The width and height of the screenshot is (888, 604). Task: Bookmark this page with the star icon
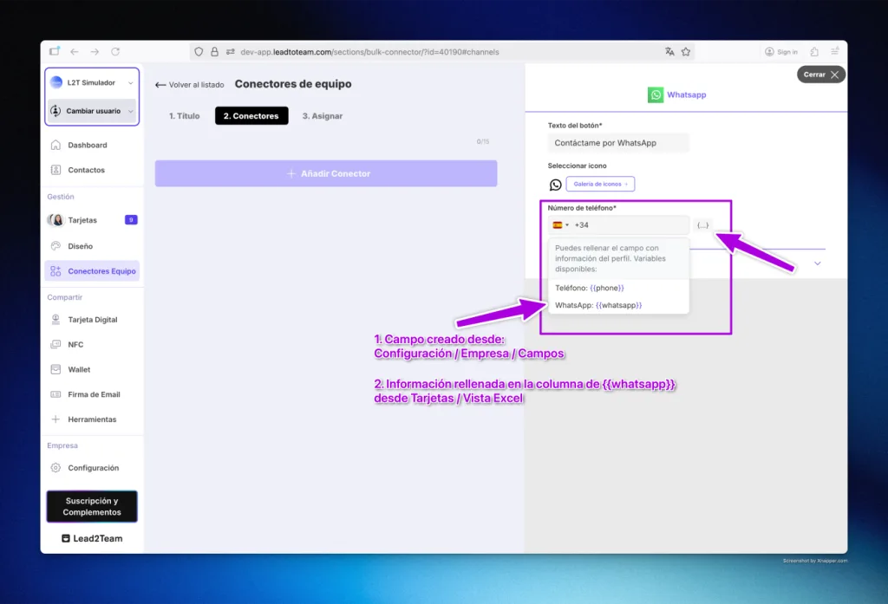(x=686, y=51)
